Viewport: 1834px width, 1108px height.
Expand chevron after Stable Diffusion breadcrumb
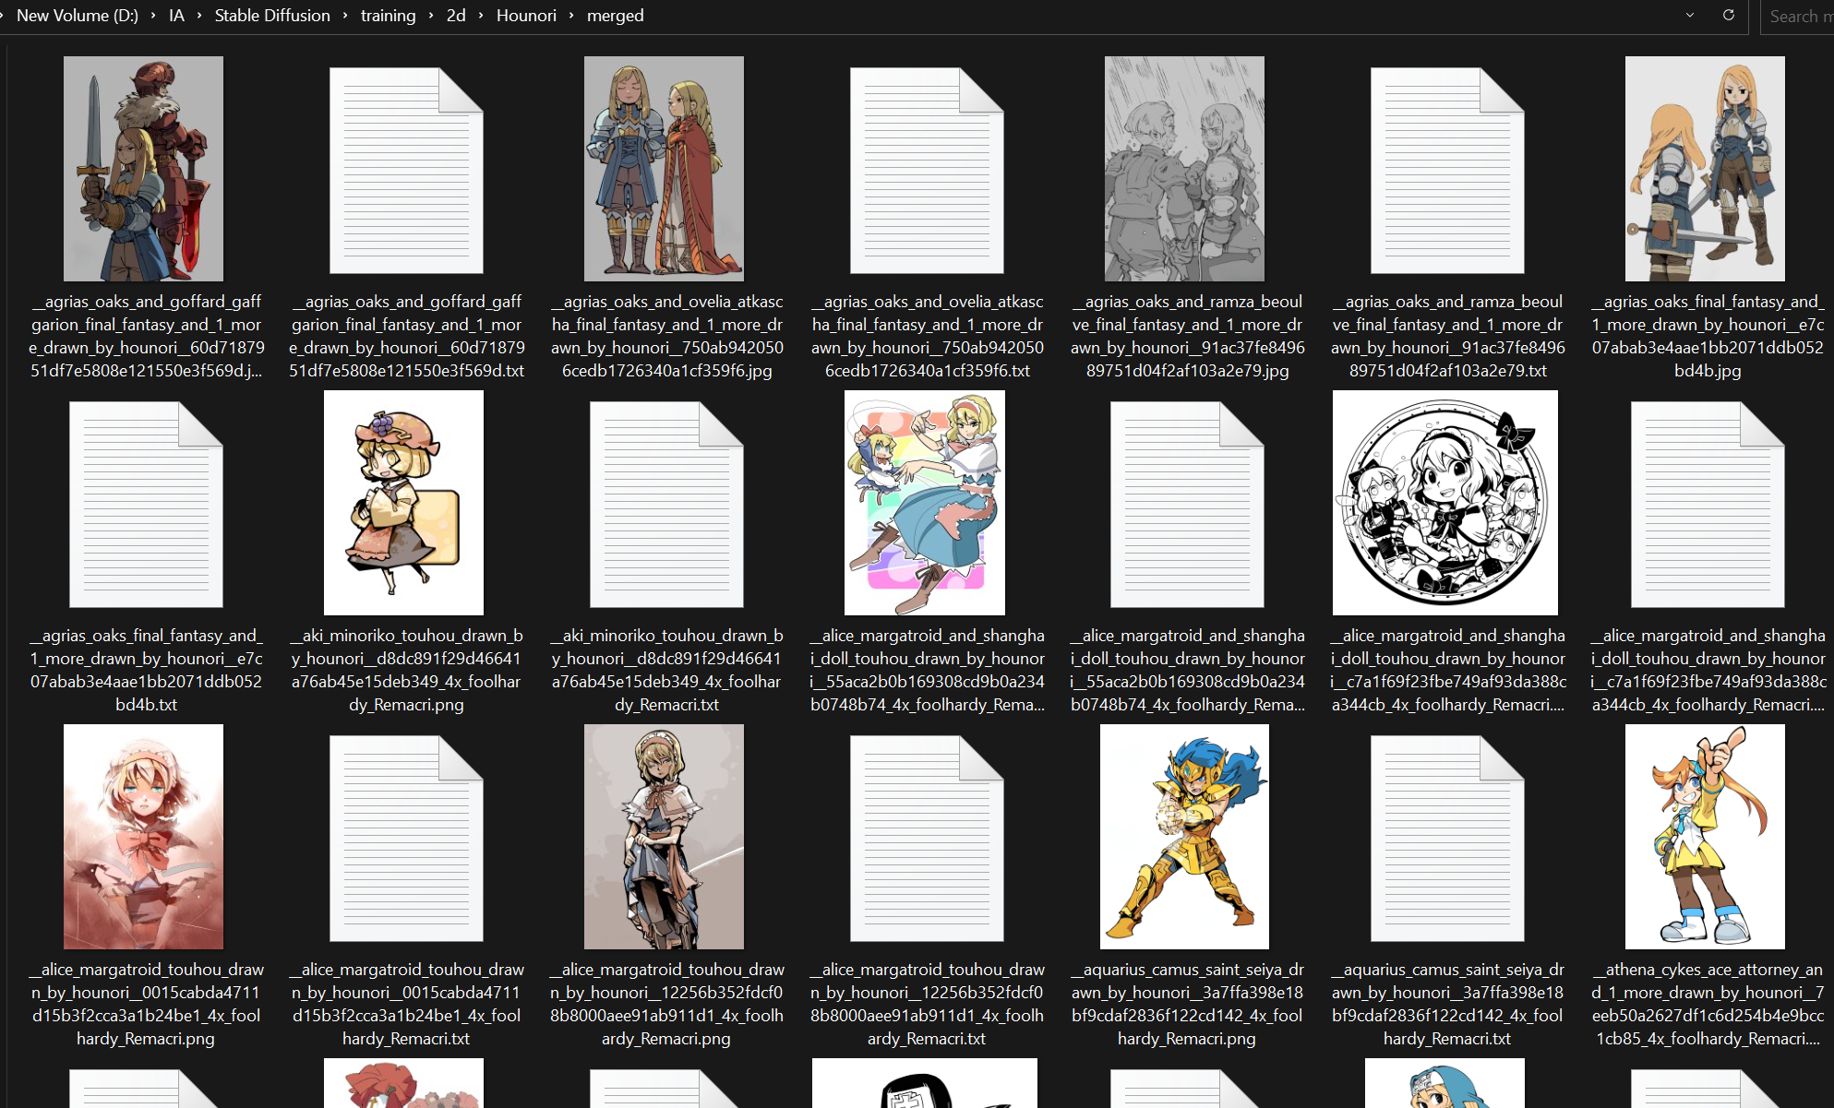click(345, 16)
